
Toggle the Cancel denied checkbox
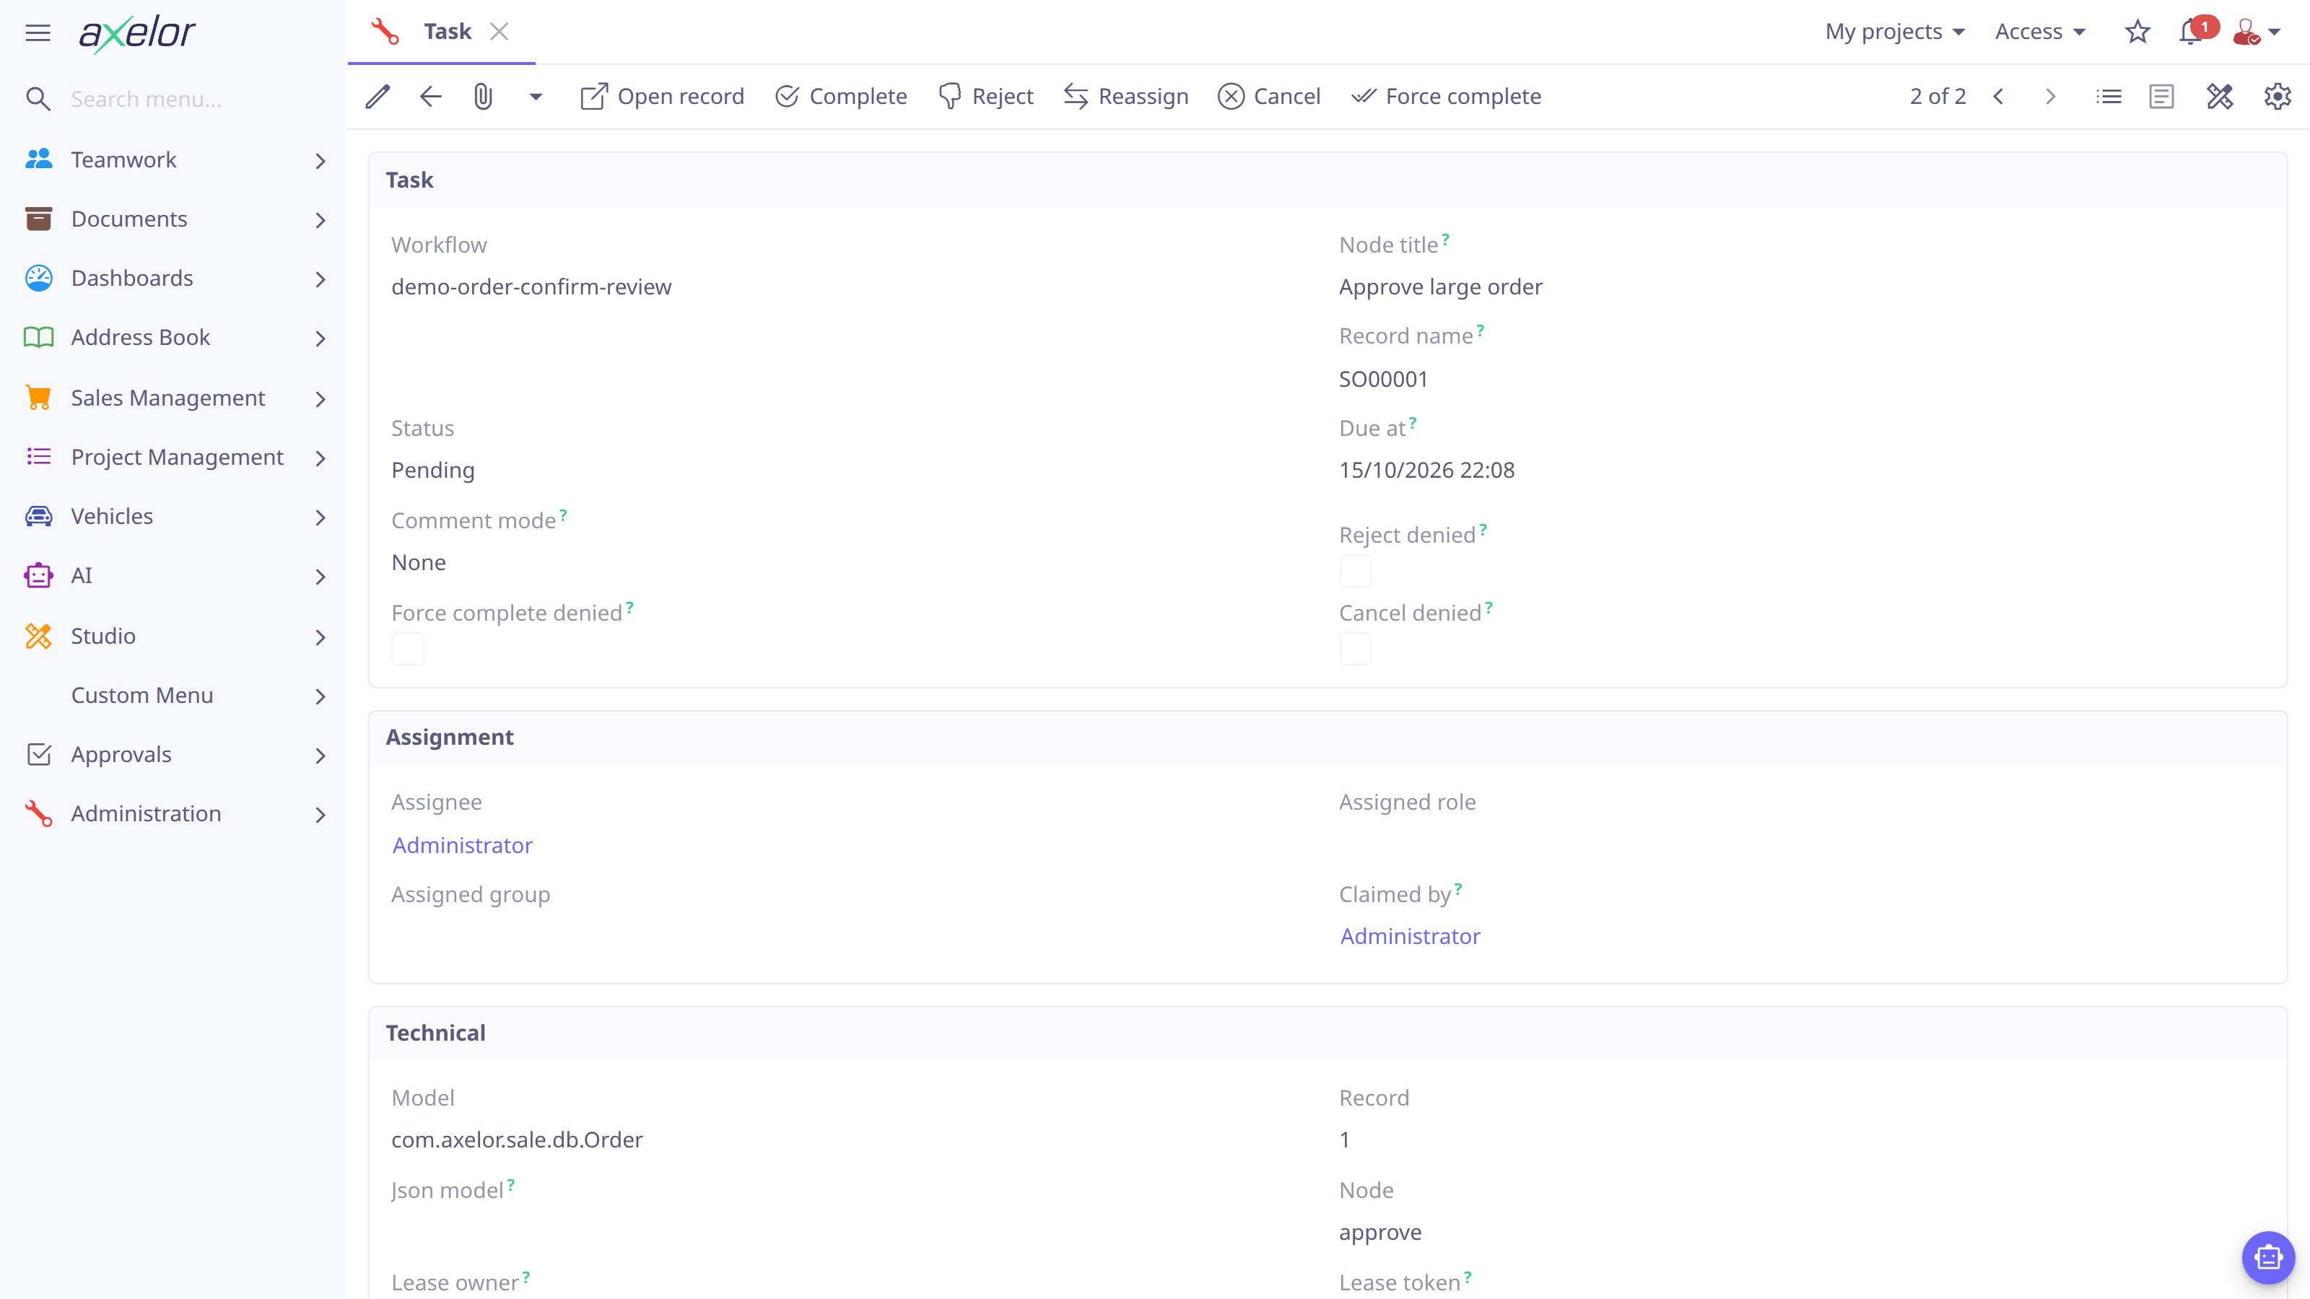1355,648
